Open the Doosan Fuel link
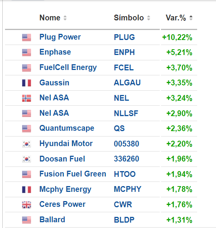The image size is (216, 228). point(62,159)
